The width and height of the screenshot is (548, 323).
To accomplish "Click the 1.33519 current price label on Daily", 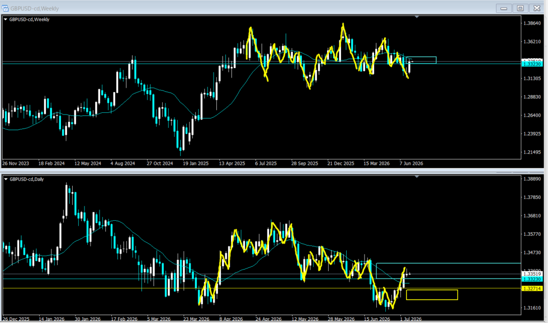I will point(532,274).
